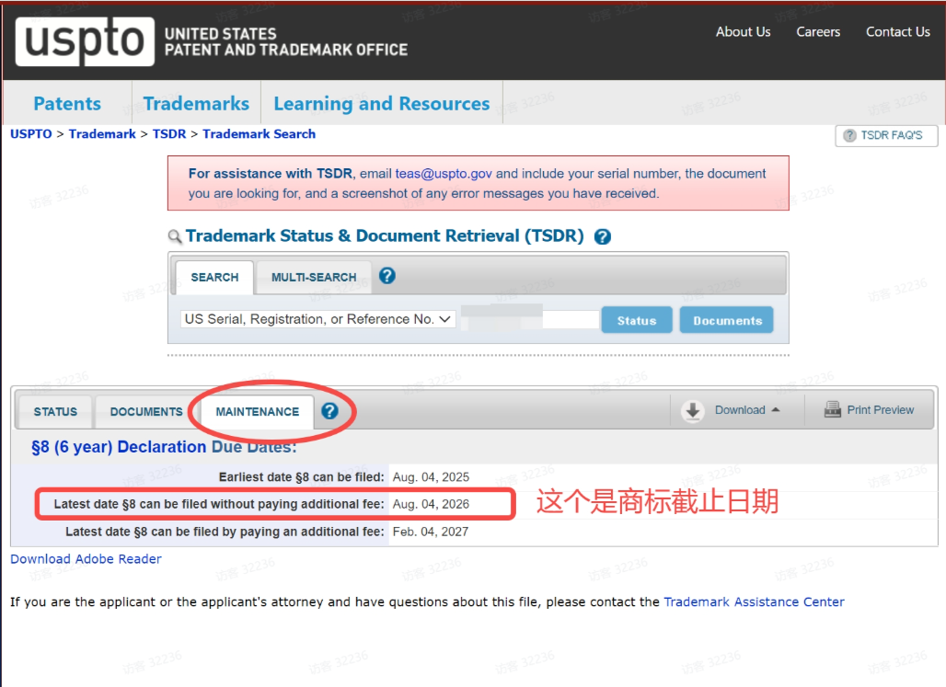Select the Aug. 04, 2025 date value
Image resolution: width=946 pixels, height=687 pixels.
coord(431,477)
